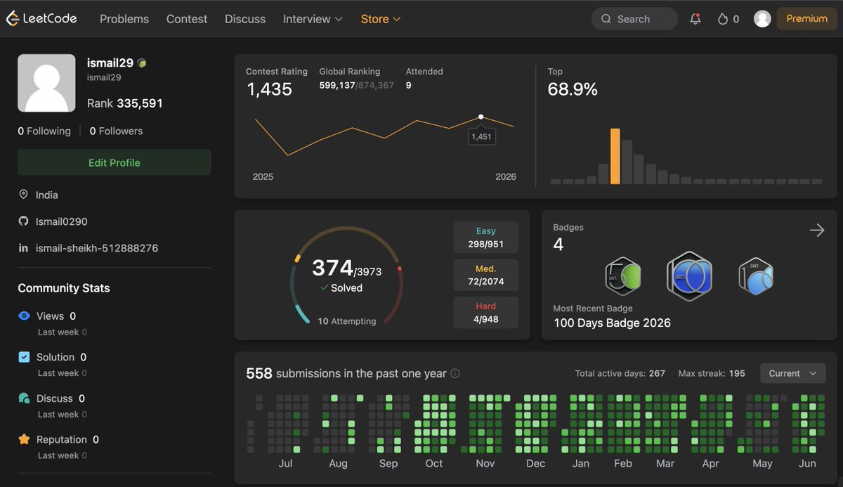Click the 558 submissions heading
Screen dimensions: 843x487
pyautogui.click(x=346, y=373)
